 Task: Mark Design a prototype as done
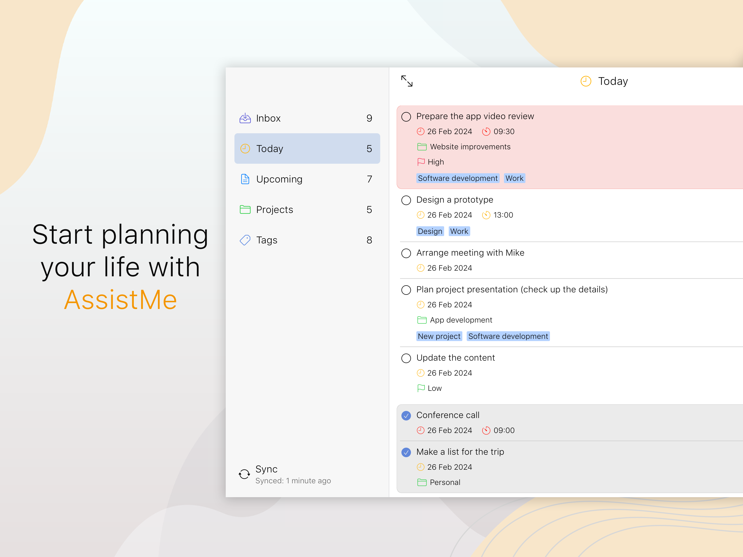406,200
